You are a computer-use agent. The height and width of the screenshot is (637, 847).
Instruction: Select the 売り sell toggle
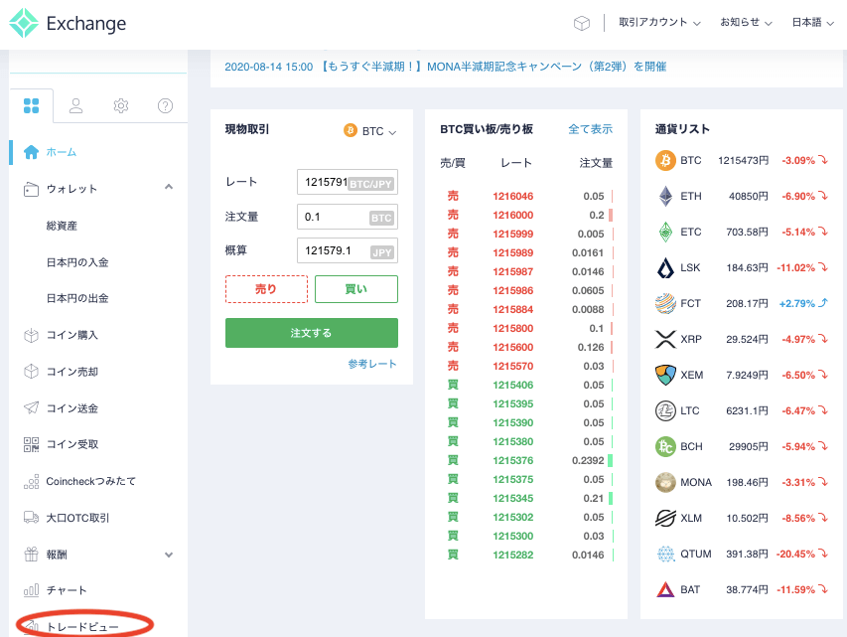[266, 289]
